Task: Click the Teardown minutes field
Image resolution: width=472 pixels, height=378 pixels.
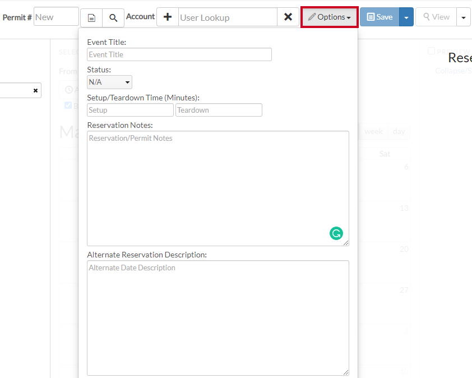Action: pyautogui.click(x=219, y=110)
